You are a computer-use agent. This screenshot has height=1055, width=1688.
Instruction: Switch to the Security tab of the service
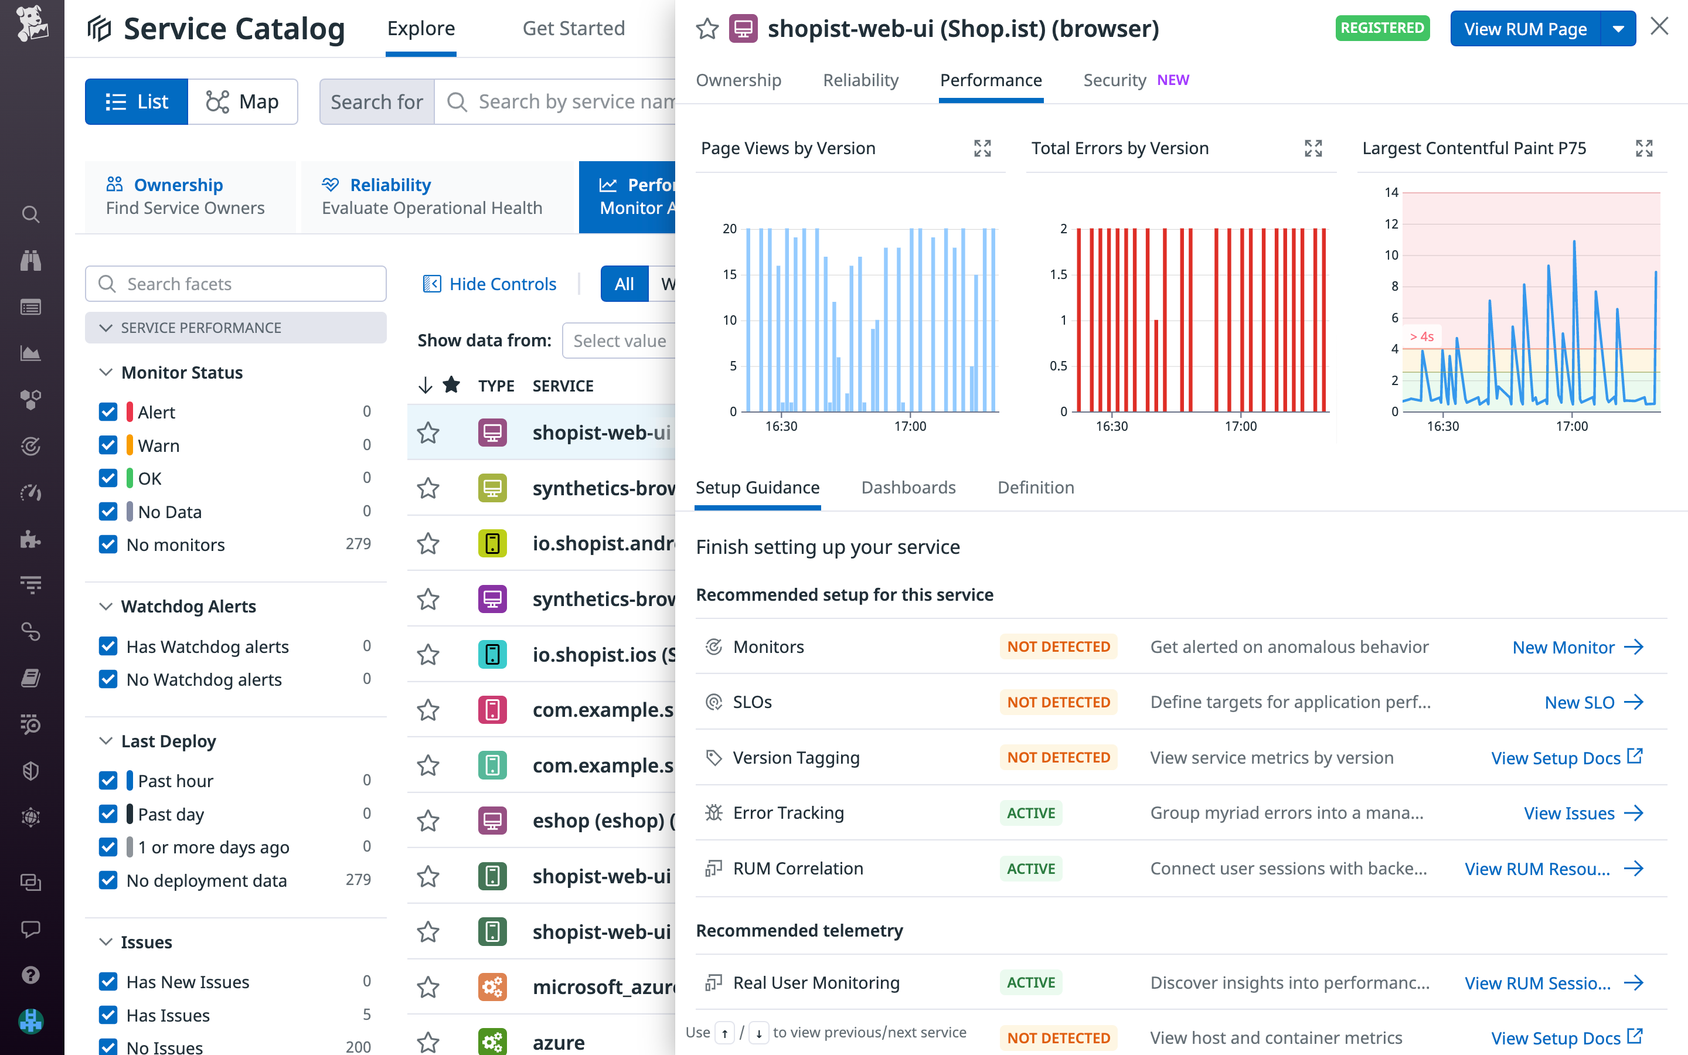click(x=1114, y=80)
